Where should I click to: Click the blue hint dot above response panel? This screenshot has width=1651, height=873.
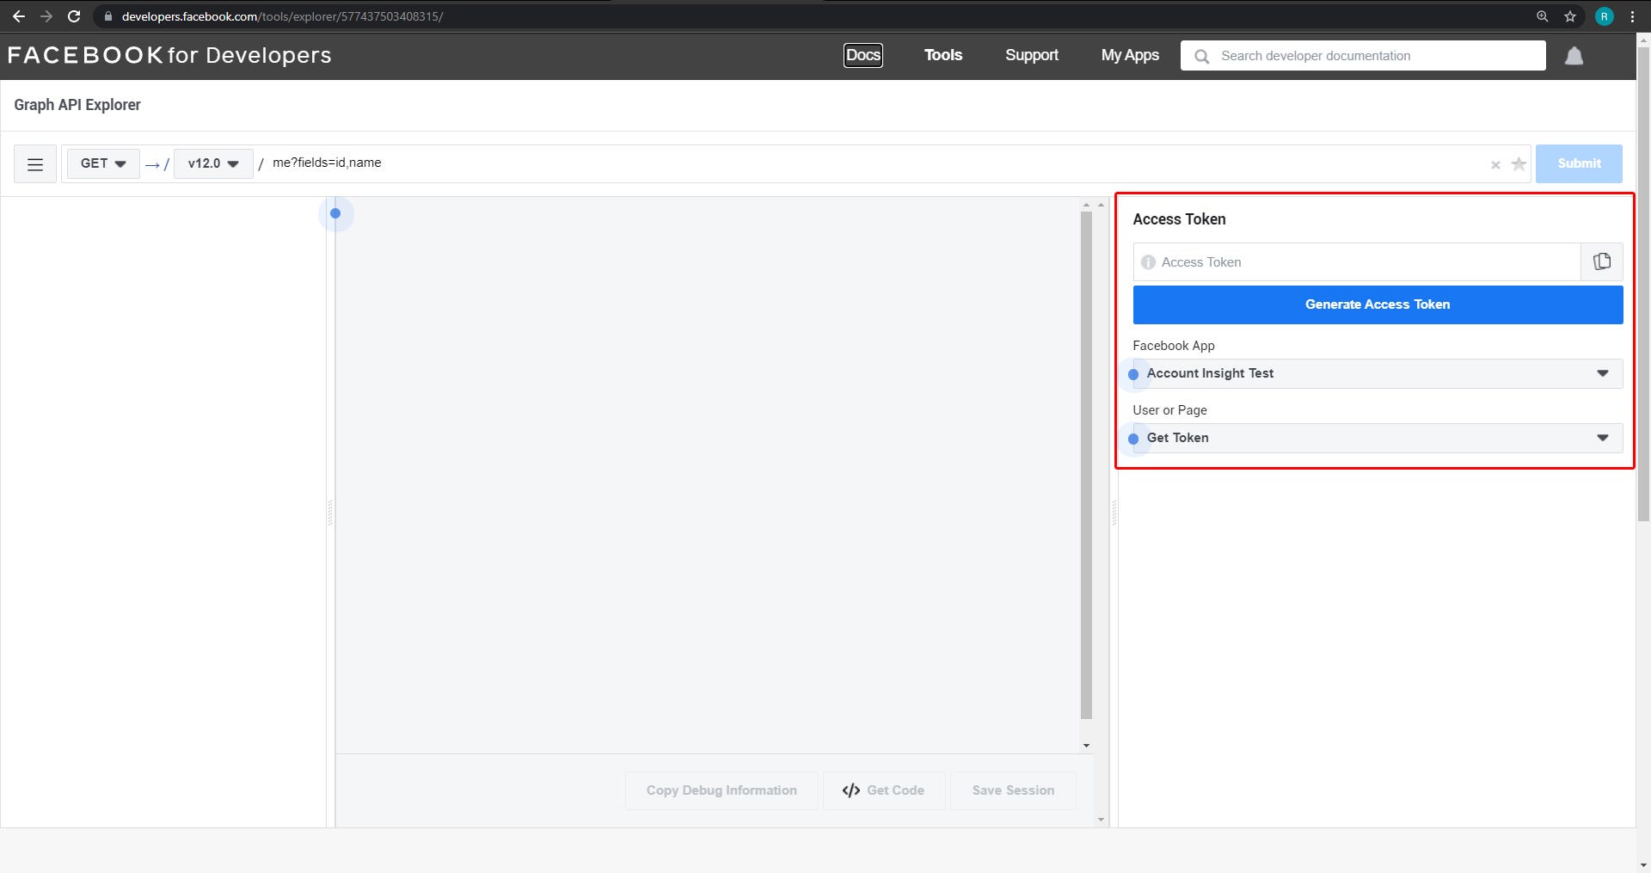pyautogui.click(x=335, y=213)
